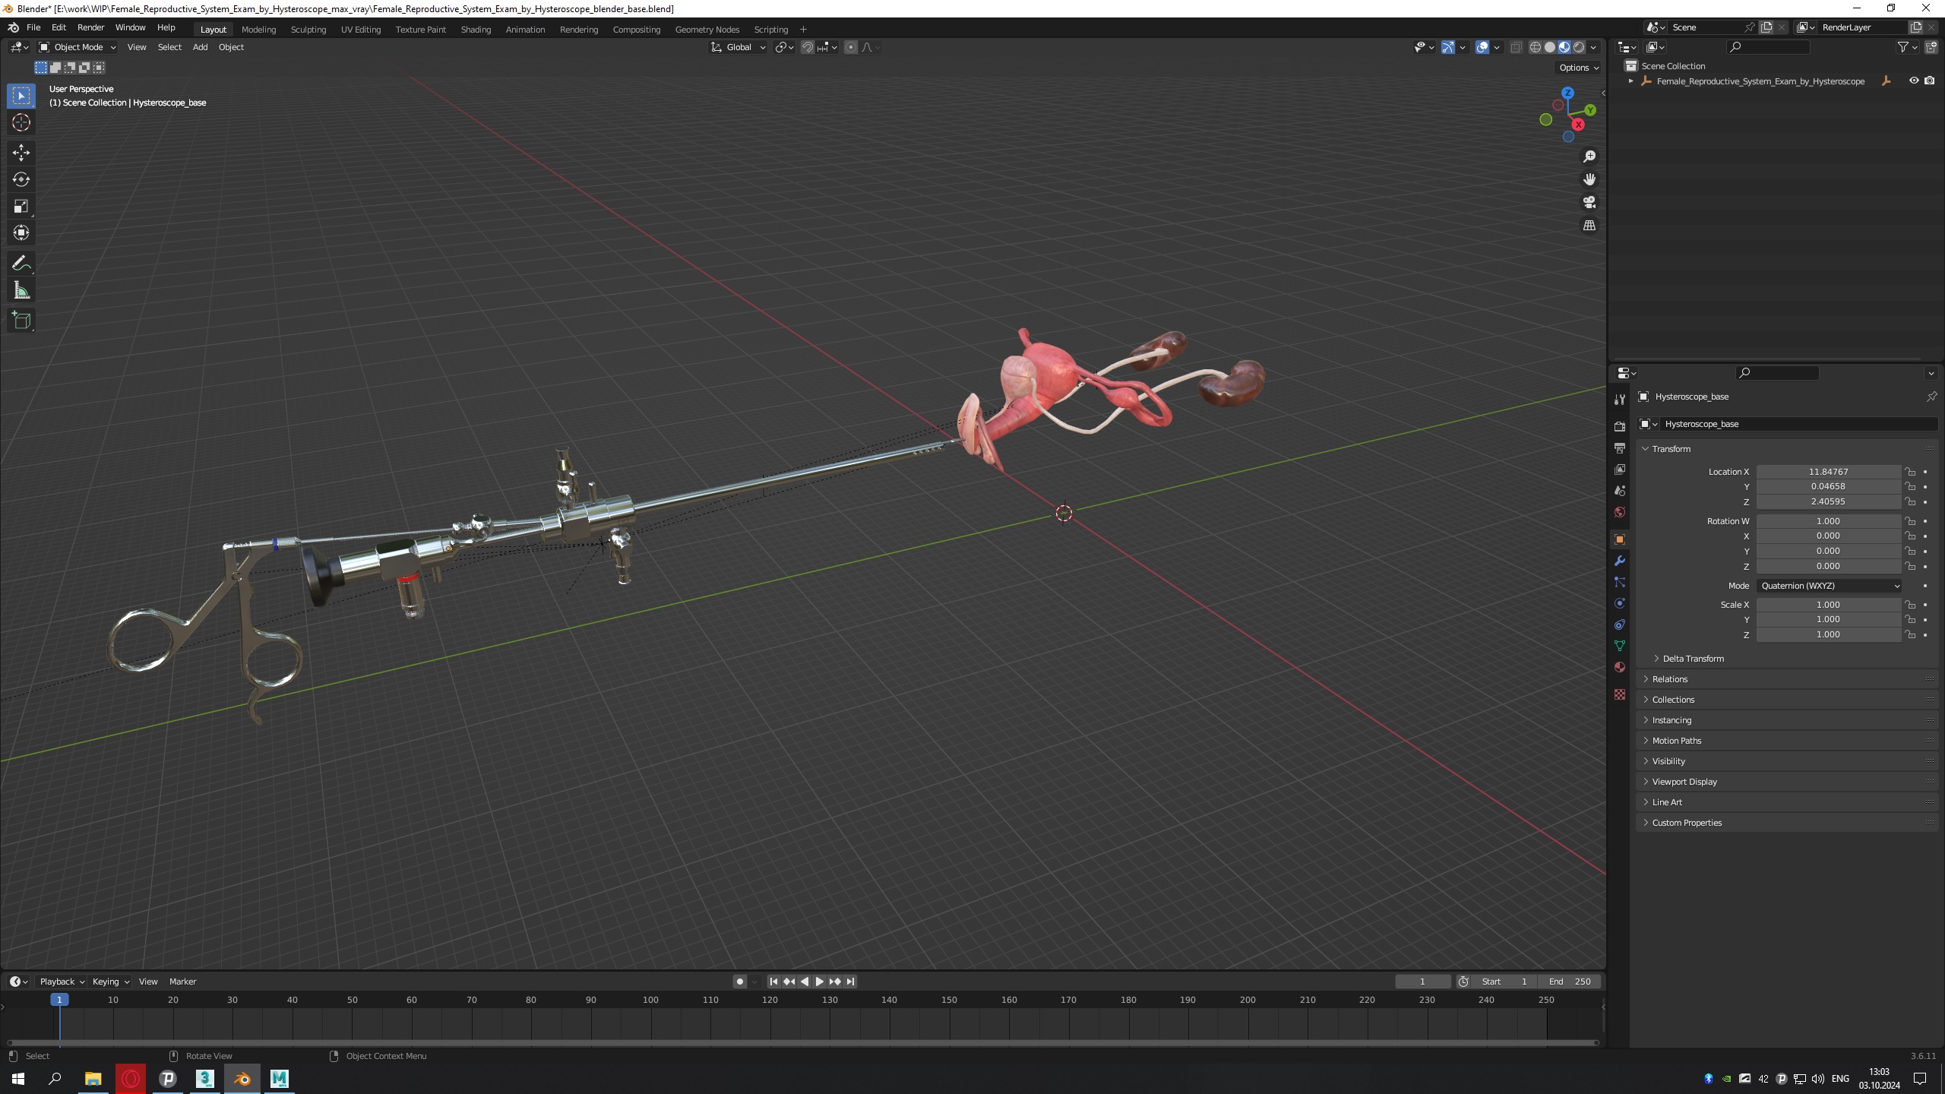Switch to orthographic grid view icon

click(1589, 226)
